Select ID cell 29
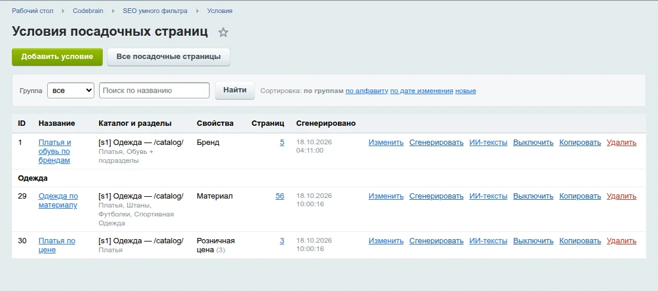 [x=22, y=196]
